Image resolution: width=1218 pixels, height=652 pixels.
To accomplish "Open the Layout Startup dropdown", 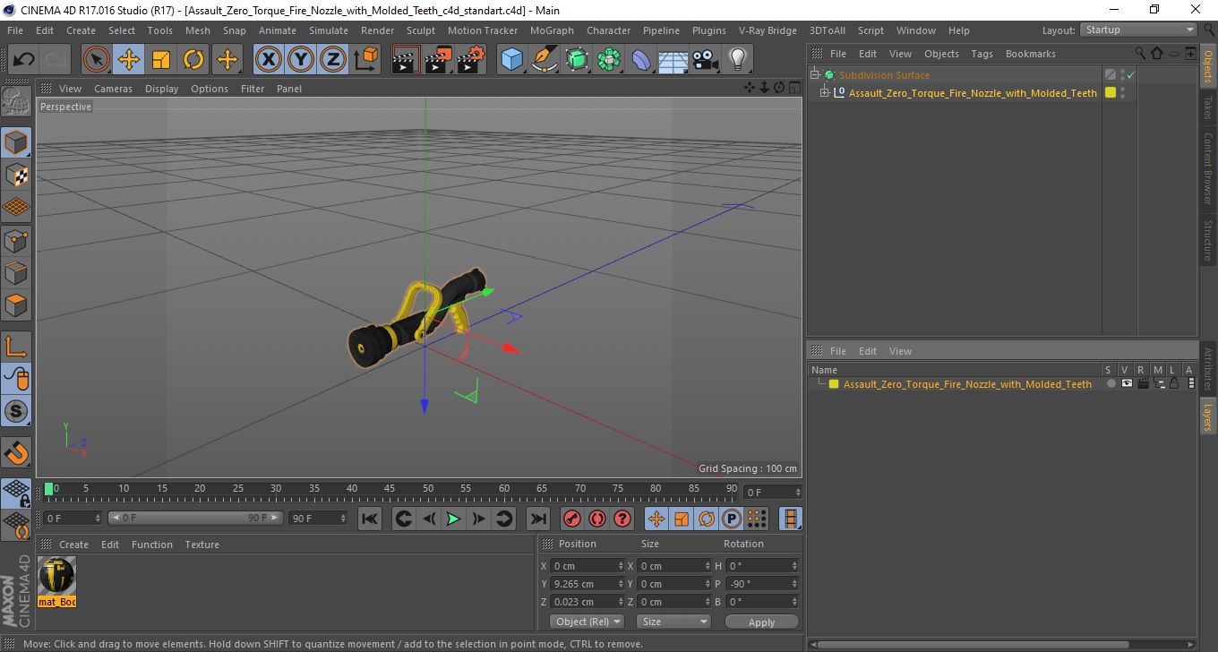I will pyautogui.click(x=1139, y=30).
